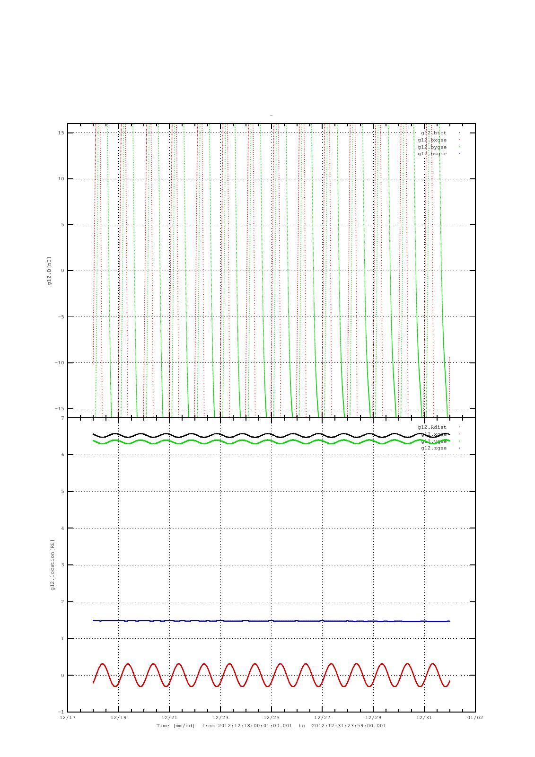Image resolution: width=535 pixels, height=757 pixels.
Task: Click the 12/27 date tick label
Action: pyautogui.click(x=322, y=718)
